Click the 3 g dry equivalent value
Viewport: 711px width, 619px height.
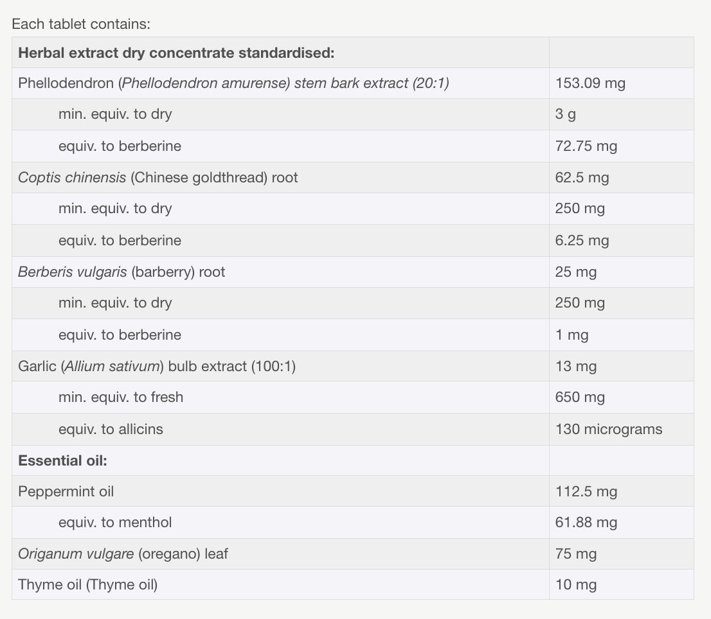pos(566,114)
